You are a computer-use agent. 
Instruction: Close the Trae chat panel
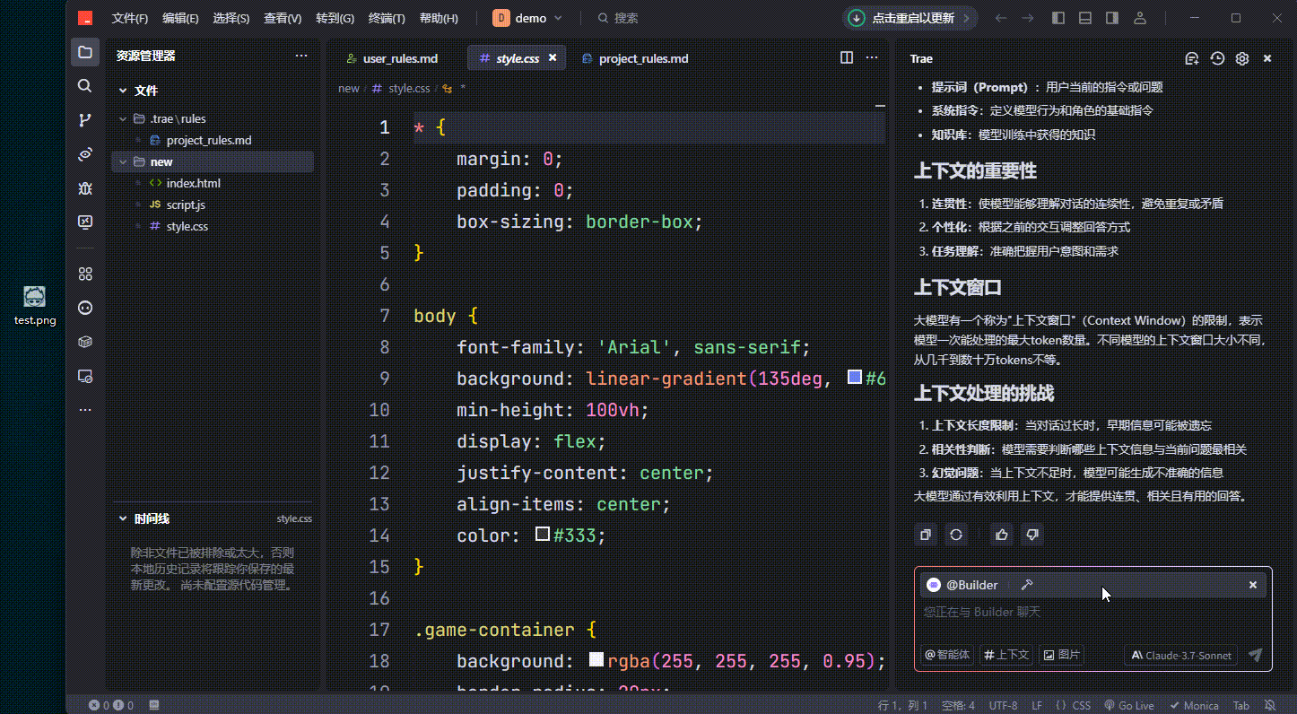[x=1267, y=58]
